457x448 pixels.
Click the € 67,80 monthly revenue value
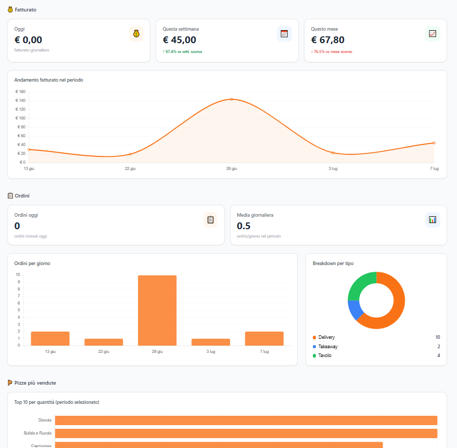(327, 40)
